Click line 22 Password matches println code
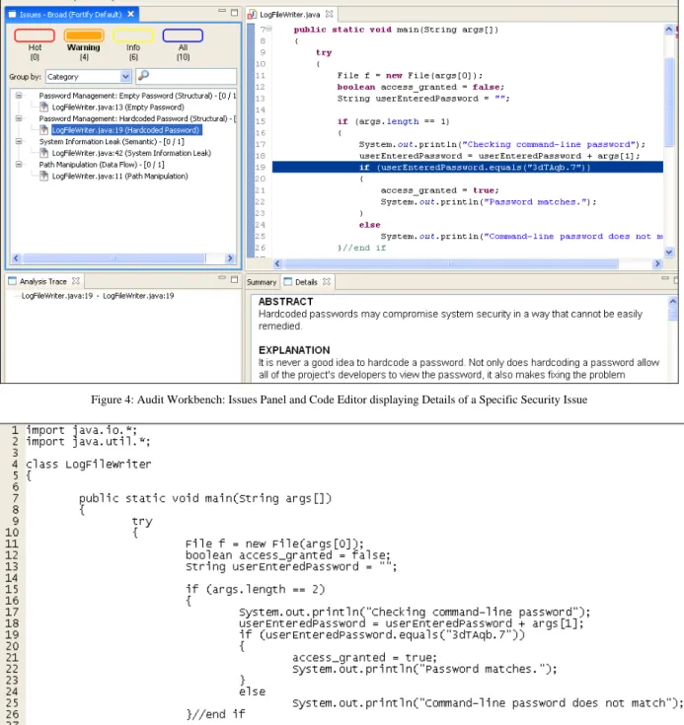This screenshot has height=725, width=684. click(x=489, y=202)
